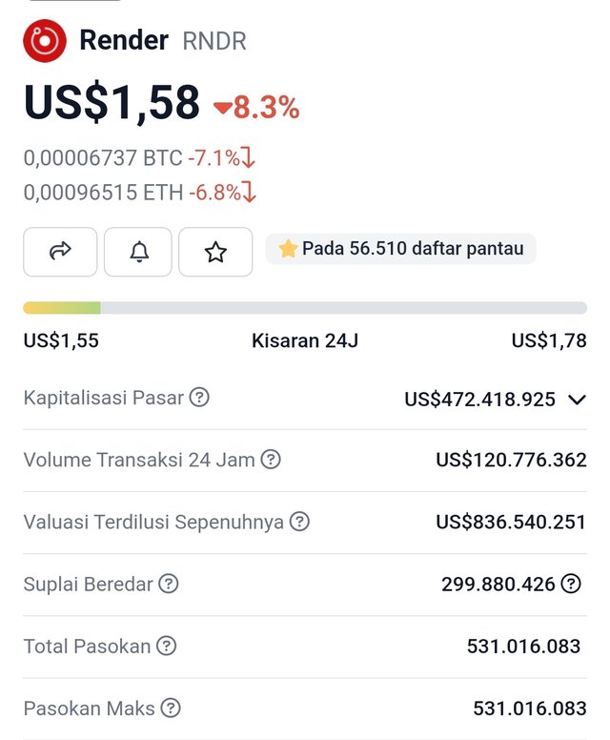
Task: Click the Render coin logo
Action: point(44,41)
